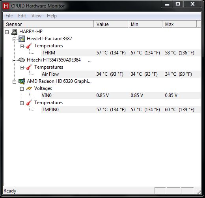The width and height of the screenshot is (205, 198).
Task: Maximize the CPUID Hardware Monitor window
Action: pyautogui.click(x=178, y=4)
